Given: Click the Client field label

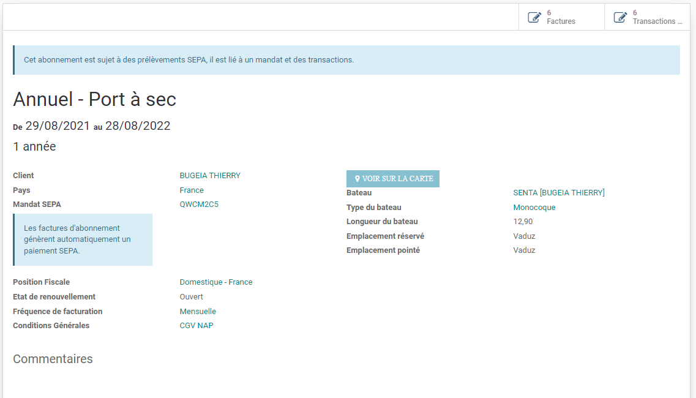Looking at the screenshot, I should 23,176.
